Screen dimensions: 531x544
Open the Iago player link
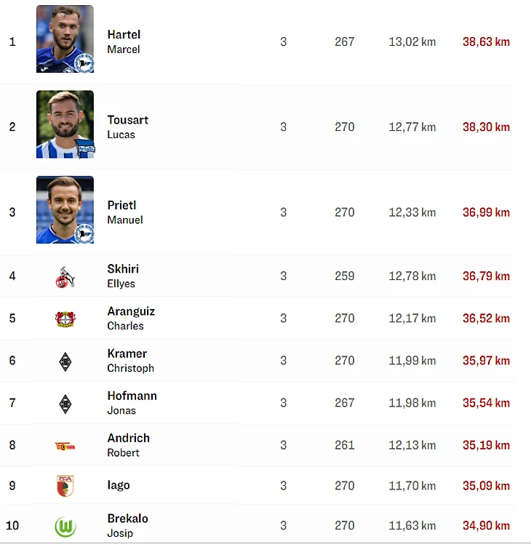[x=119, y=485]
